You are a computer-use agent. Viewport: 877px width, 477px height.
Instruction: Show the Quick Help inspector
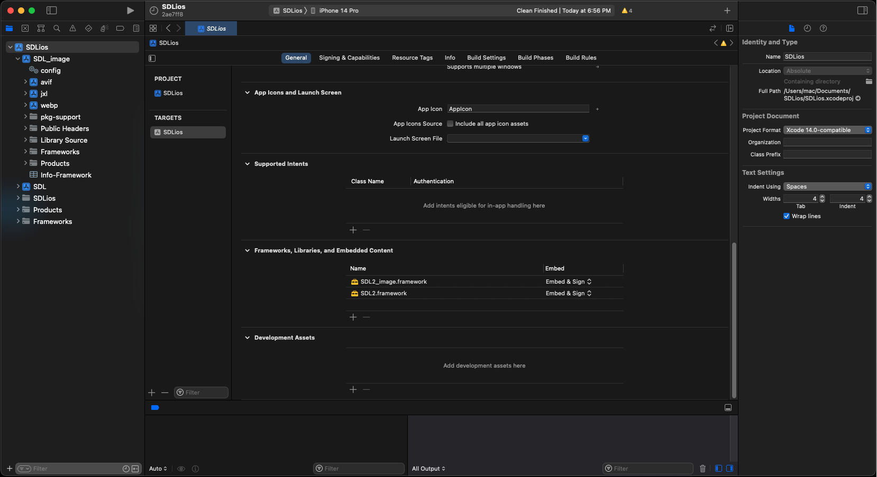pyautogui.click(x=823, y=29)
